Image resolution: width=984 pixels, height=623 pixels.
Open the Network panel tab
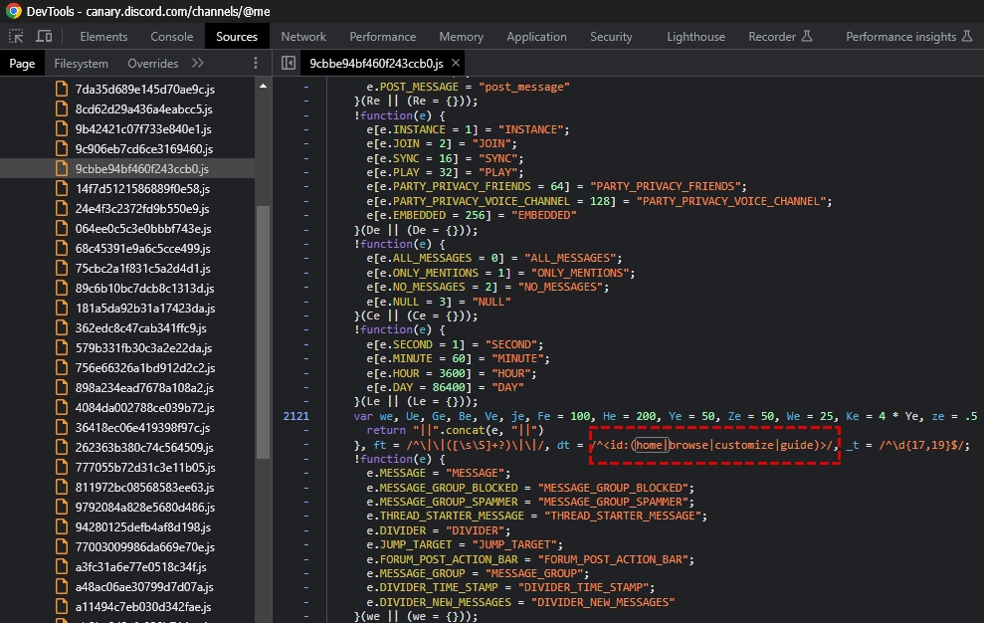303,37
